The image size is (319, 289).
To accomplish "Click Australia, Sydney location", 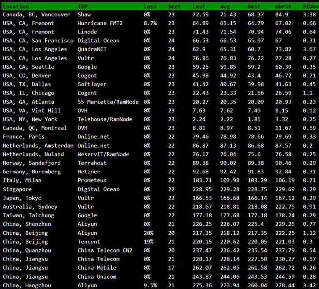I will (x=30, y=207).
